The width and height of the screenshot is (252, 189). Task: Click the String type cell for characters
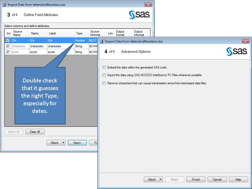coord(81,46)
